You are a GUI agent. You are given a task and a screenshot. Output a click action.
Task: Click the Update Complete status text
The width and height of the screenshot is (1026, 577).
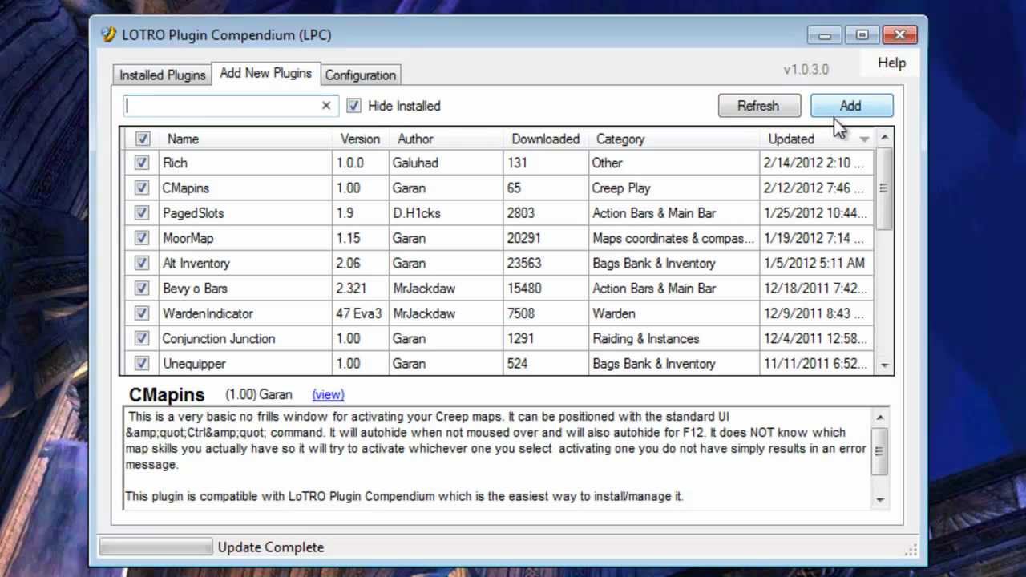[x=271, y=547]
